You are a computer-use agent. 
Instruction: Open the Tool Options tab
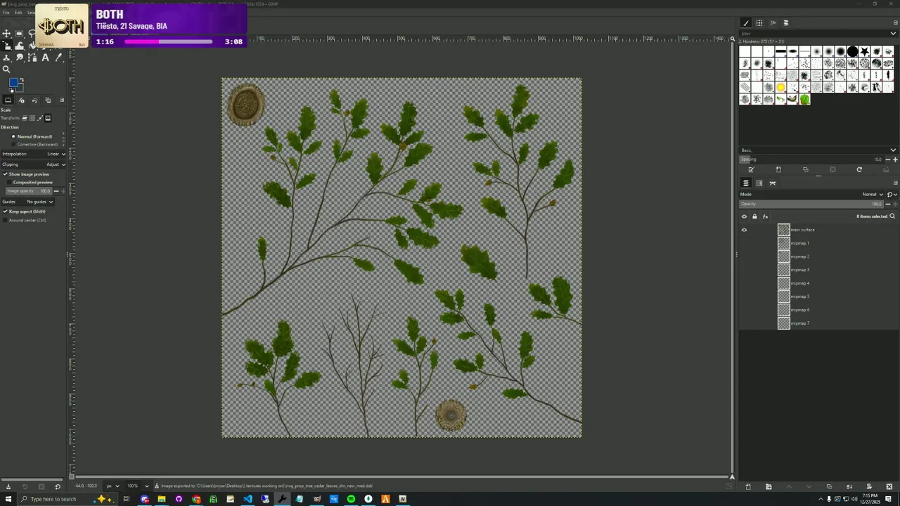8,100
